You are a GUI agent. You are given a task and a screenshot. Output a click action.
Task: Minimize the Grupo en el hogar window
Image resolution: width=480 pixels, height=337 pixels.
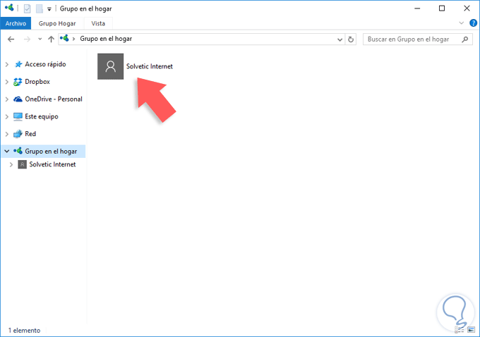coord(417,8)
